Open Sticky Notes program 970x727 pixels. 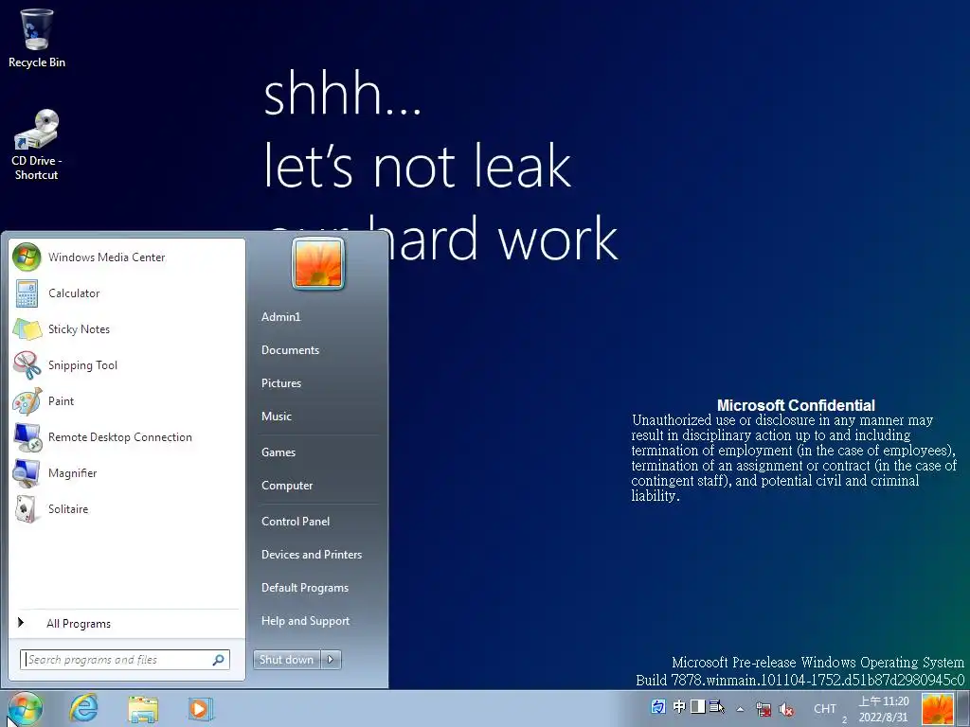pos(127,328)
